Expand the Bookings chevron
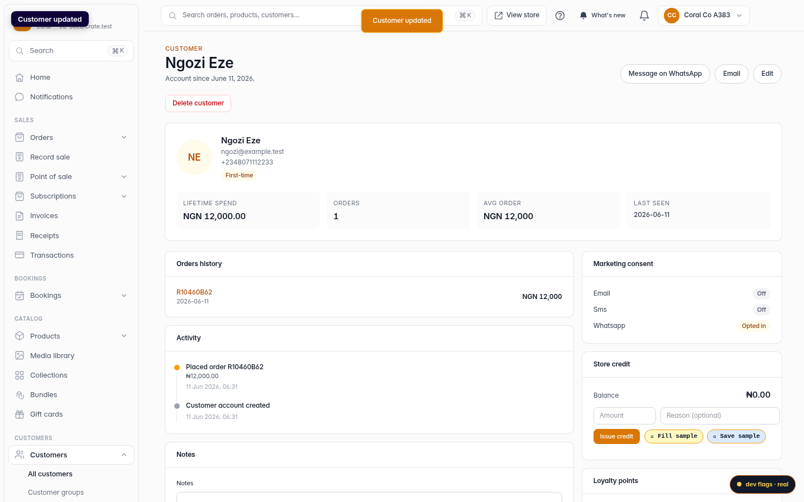 (124, 296)
